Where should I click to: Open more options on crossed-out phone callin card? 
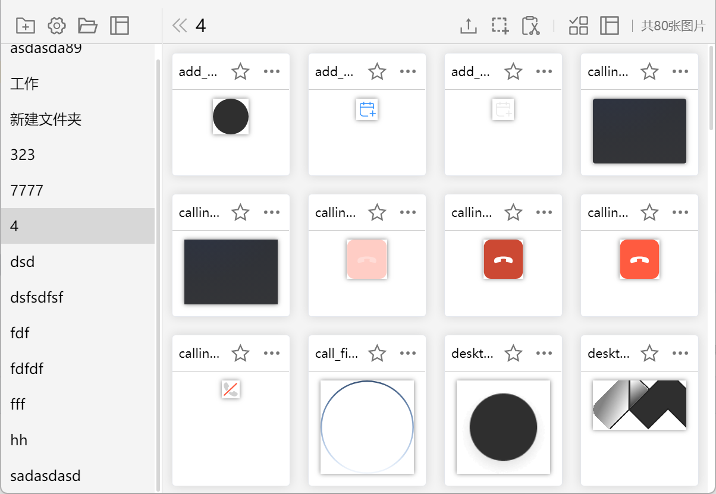[272, 353]
